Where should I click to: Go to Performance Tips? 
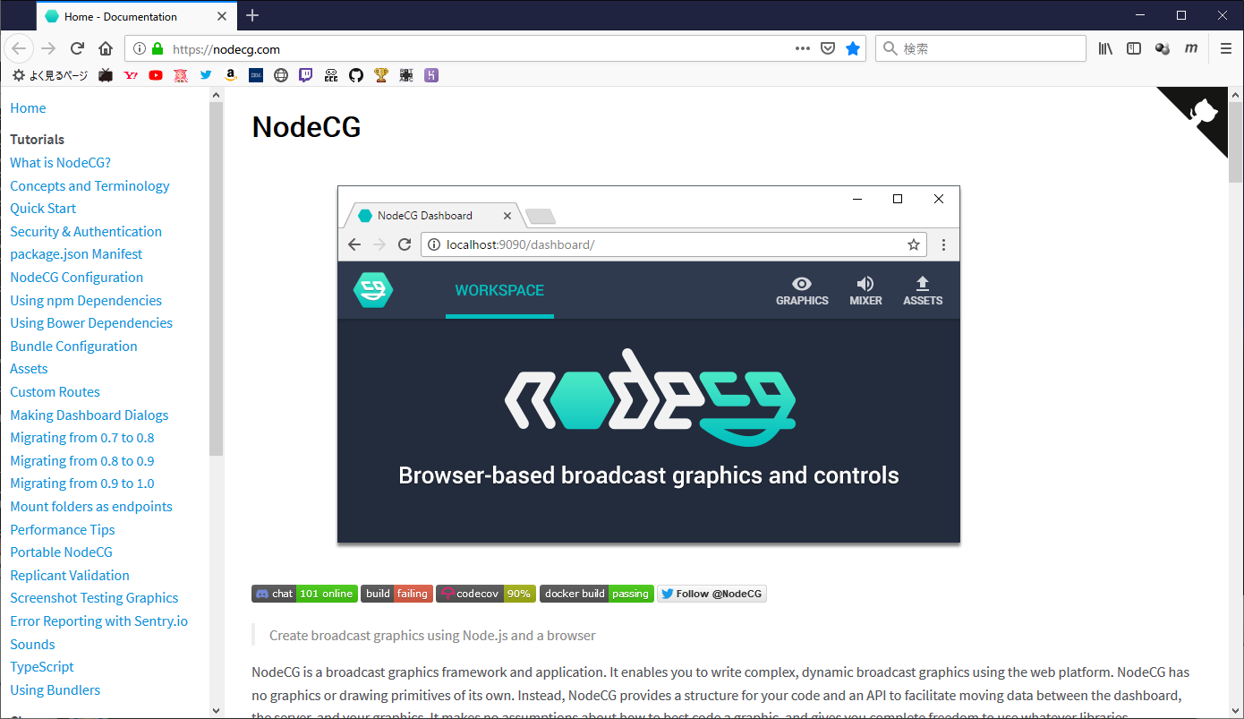63,530
